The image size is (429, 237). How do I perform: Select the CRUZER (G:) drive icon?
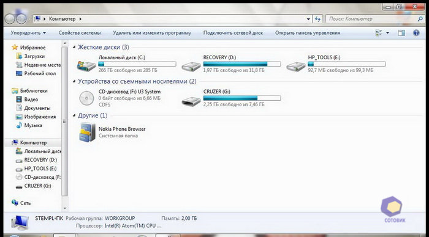[x=191, y=101]
